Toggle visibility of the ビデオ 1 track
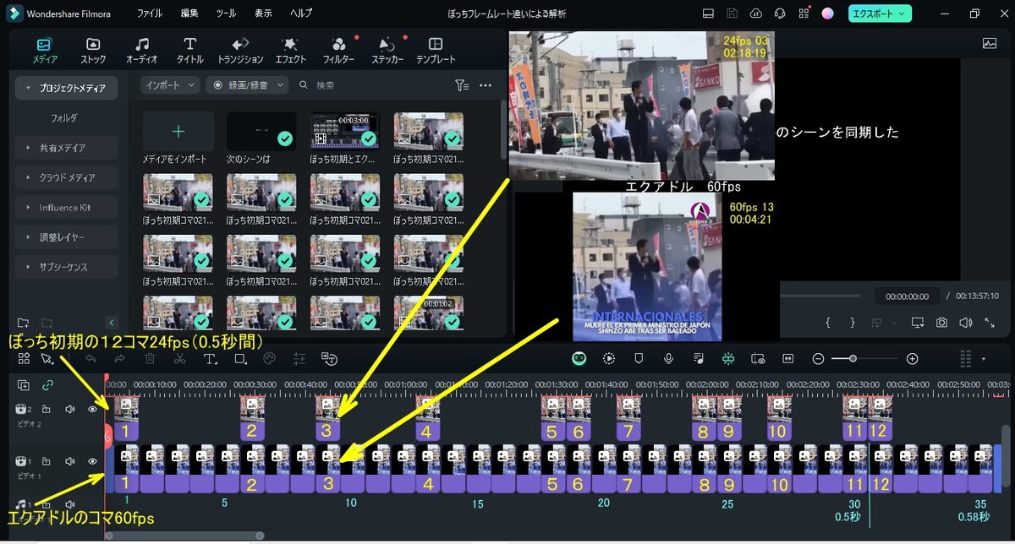Viewport: 1015px width, 544px height. [x=92, y=461]
